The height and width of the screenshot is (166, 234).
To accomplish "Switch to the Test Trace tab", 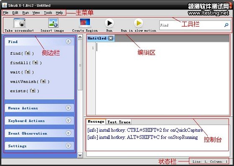I will pyautogui.click(x=119, y=122).
